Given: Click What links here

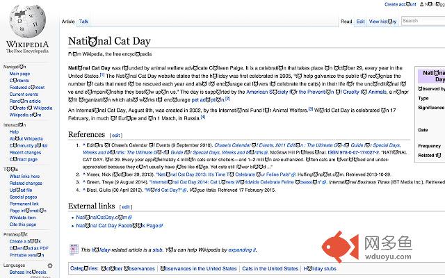Looking at the screenshot, I should click(24, 177).
